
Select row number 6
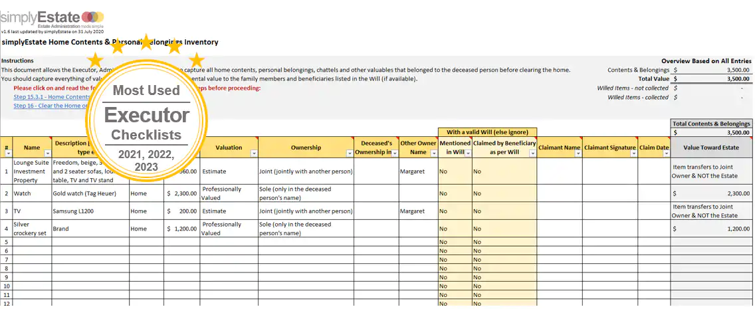click(x=6, y=251)
